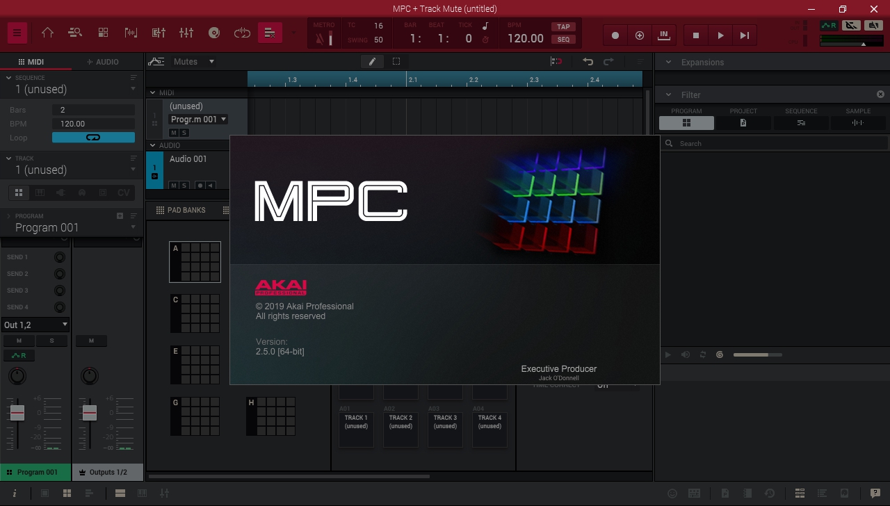Open the Mutes automation dropdown
The height and width of the screenshot is (506, 890).
point(193,62)
